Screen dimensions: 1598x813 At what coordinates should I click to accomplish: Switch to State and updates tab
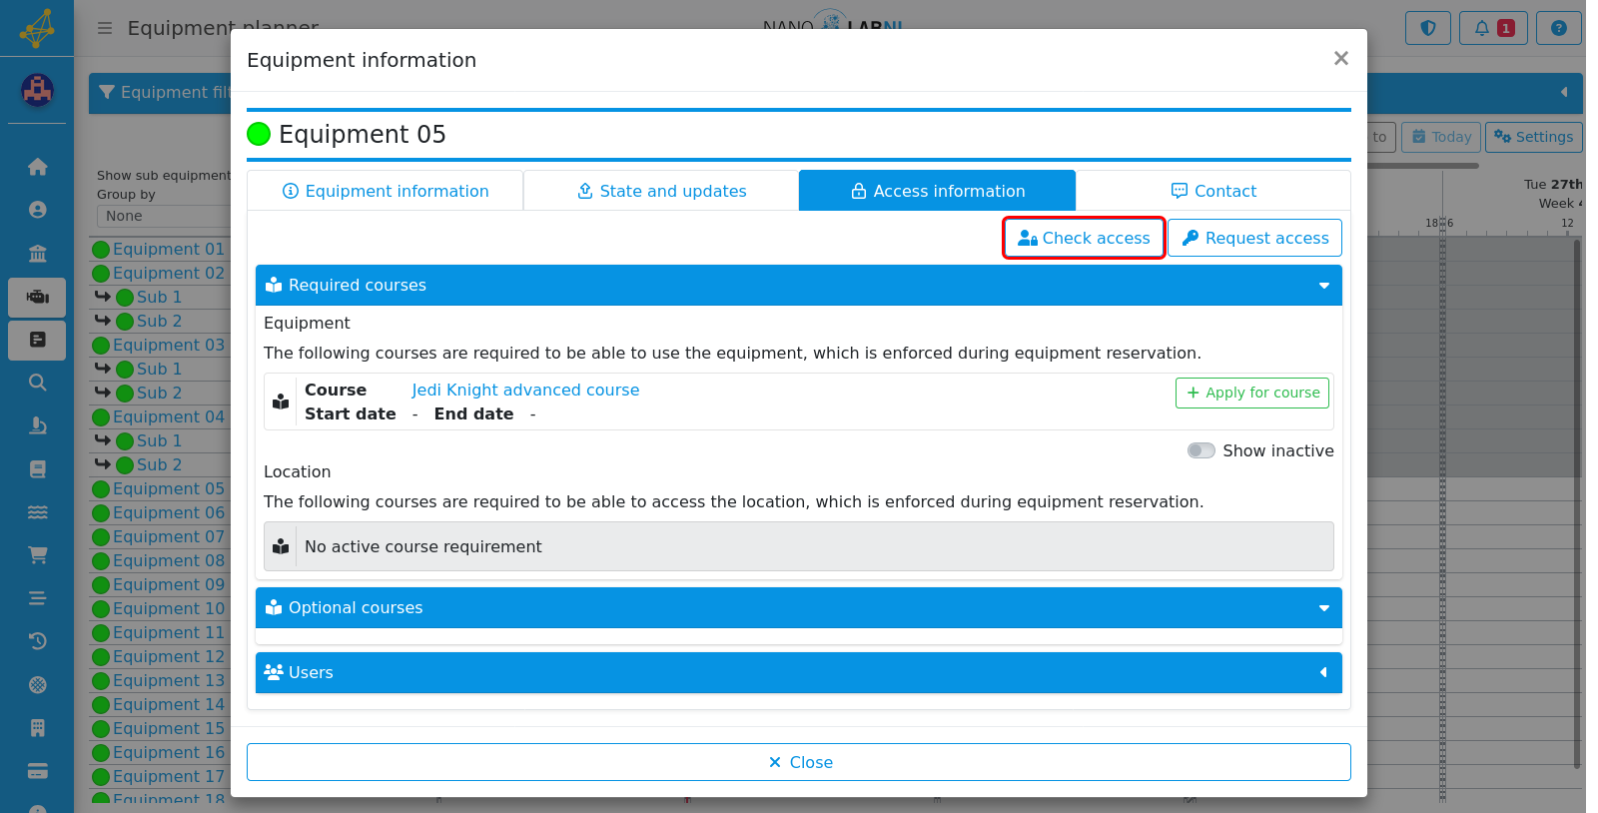(661, 191)
